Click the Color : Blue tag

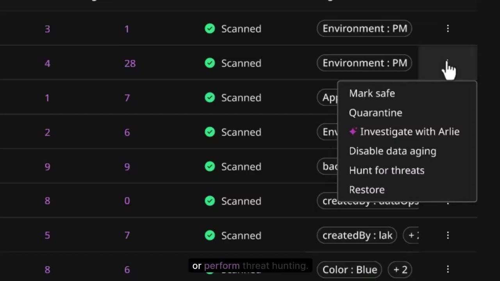350,269
